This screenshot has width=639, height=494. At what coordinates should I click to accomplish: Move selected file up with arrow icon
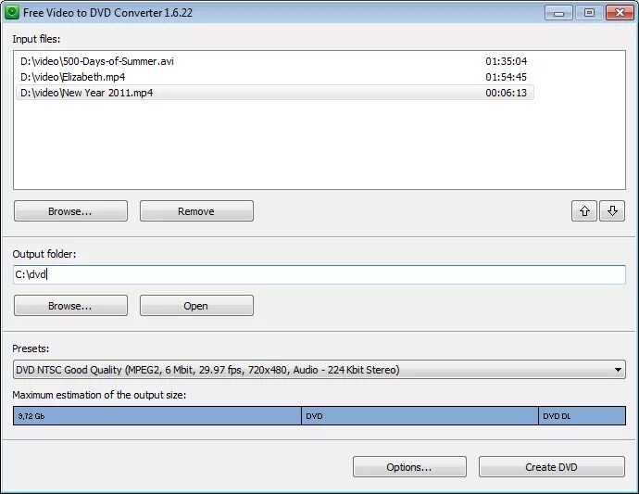click(x=584, y=211)
